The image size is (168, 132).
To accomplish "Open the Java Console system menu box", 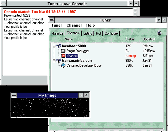I will pos(4,4).
